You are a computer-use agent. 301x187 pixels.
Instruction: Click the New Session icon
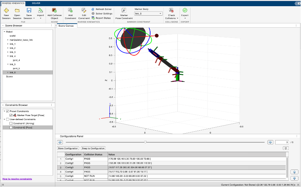click(7, 11)
